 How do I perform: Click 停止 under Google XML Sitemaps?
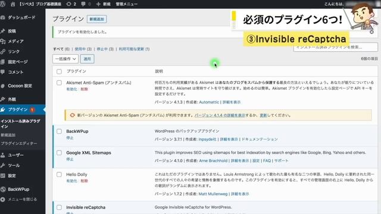tap(70, 159)
